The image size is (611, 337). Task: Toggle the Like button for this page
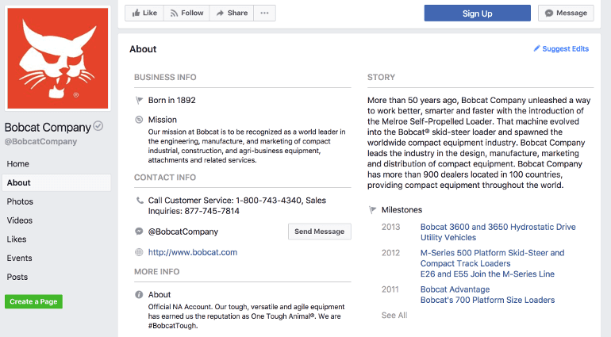(145, 13)
